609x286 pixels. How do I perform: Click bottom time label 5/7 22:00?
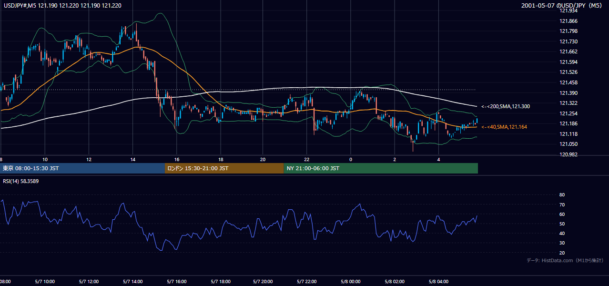coord(307,282)
